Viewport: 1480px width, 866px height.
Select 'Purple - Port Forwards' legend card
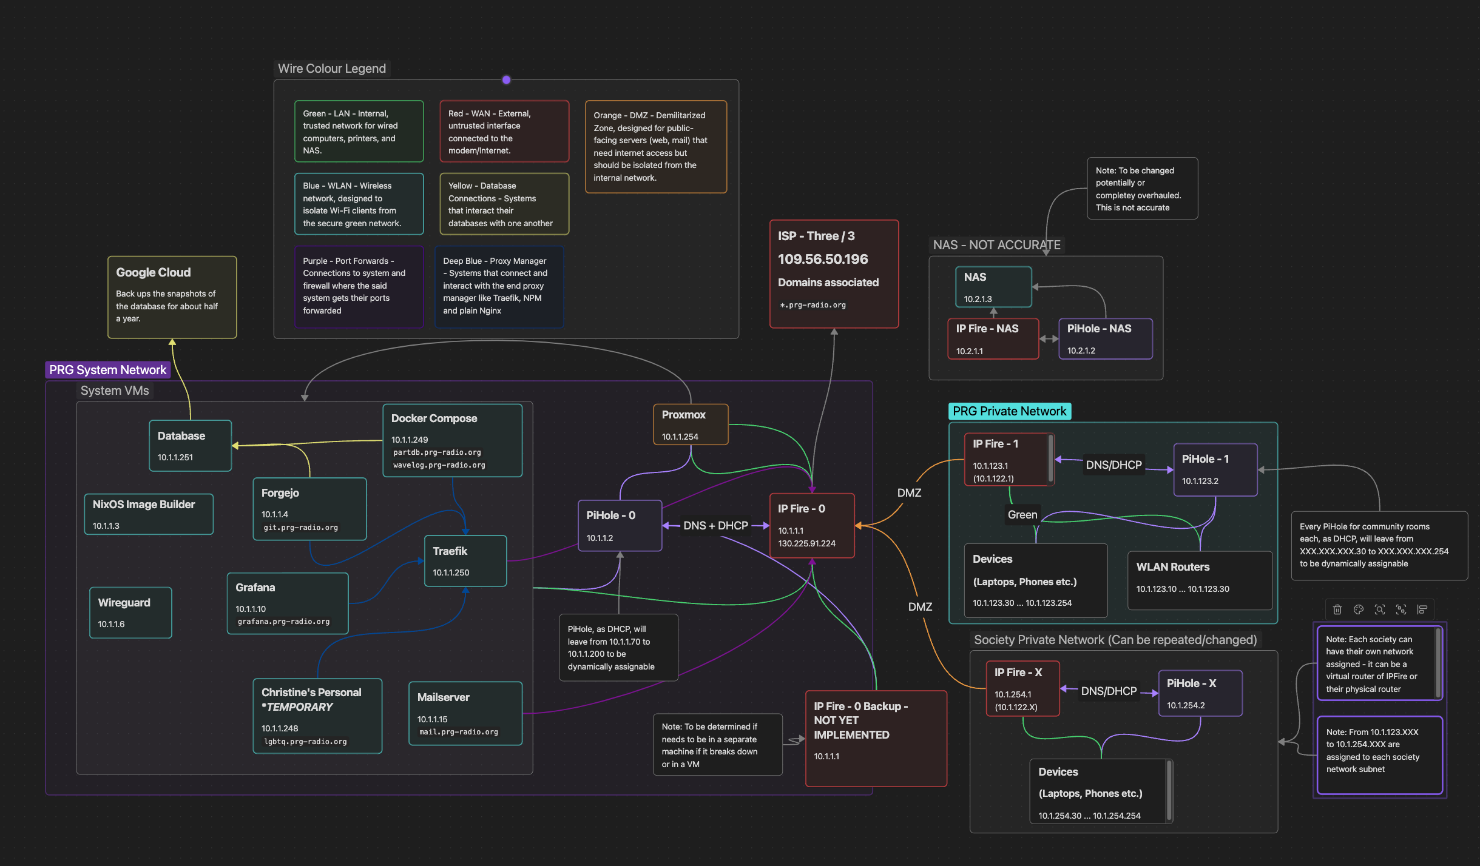[x=359, y=286]
